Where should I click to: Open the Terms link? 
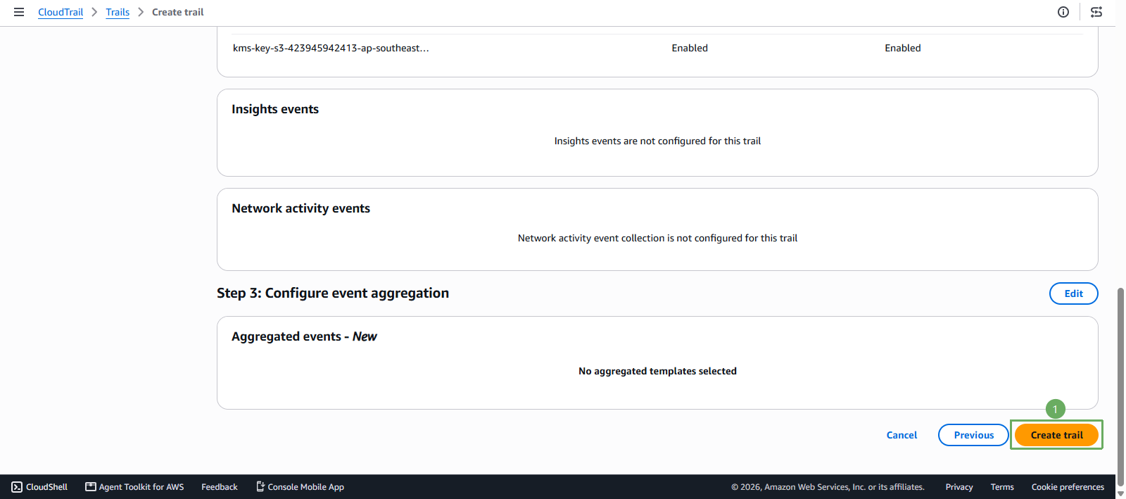tap(1002, 487)
